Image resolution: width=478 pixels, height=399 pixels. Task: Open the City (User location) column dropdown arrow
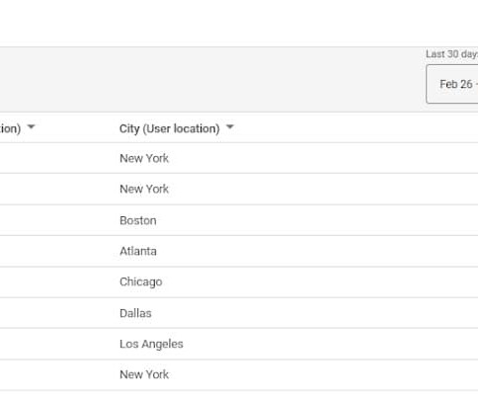coord(230,126)
